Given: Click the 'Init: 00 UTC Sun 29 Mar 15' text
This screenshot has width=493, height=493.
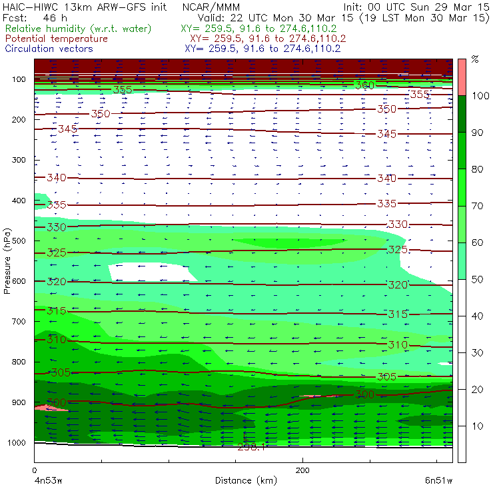Looking at the screenshot, I should (x=416, y=7).
